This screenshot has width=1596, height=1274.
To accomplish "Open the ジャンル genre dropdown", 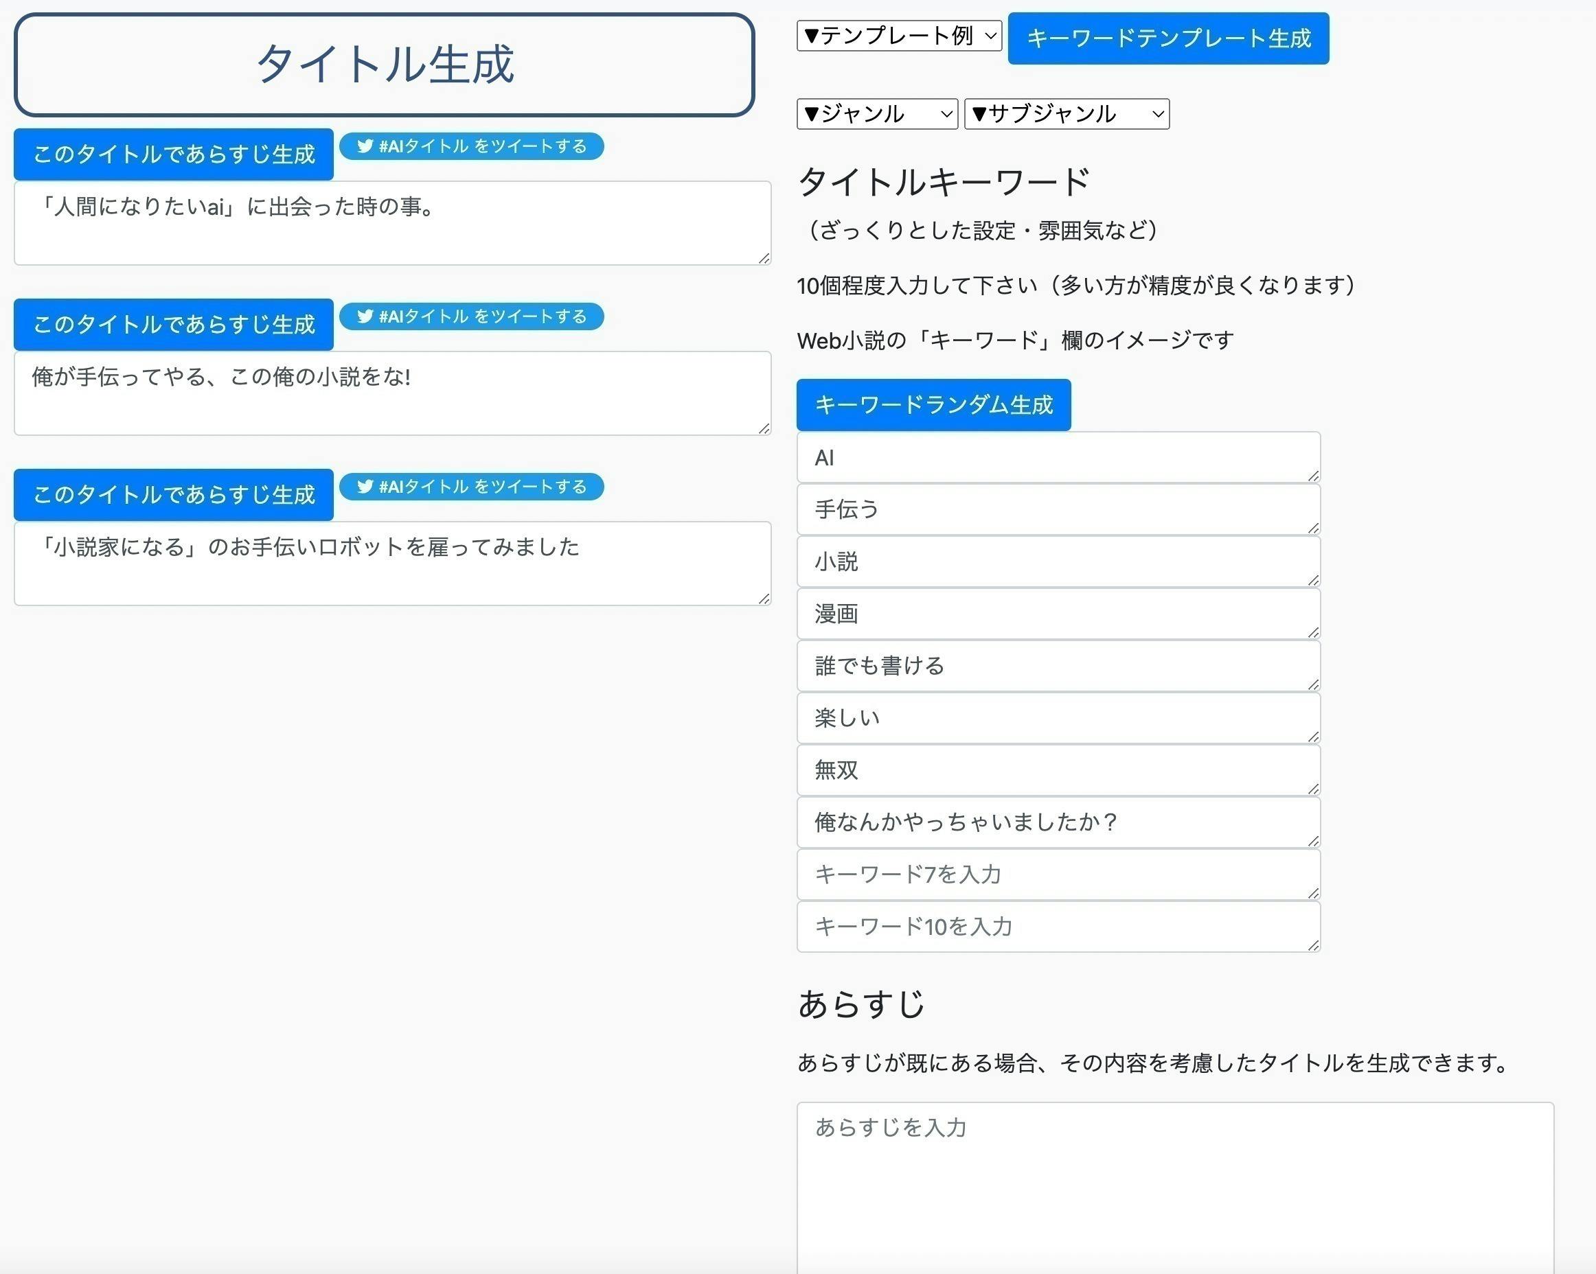I will point(876,114).
